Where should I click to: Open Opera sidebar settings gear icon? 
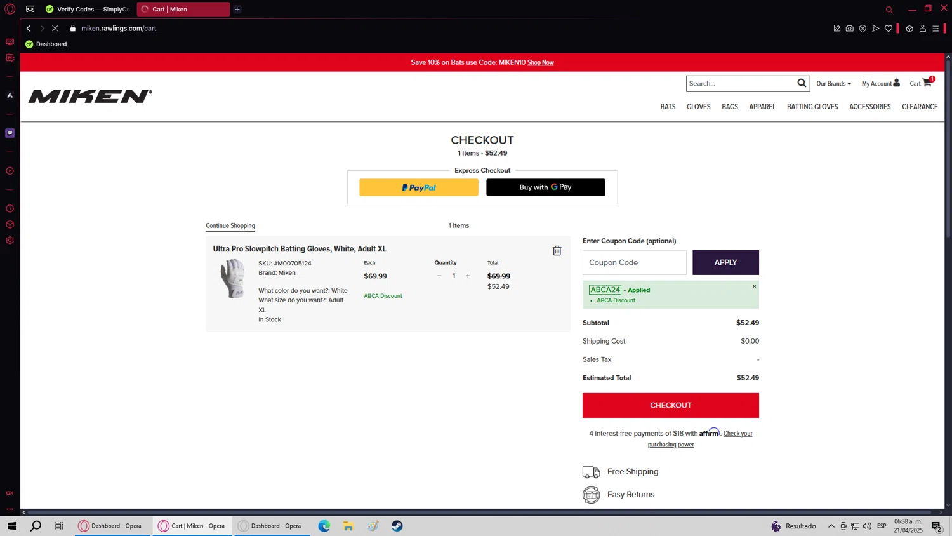tap(10, 241)
